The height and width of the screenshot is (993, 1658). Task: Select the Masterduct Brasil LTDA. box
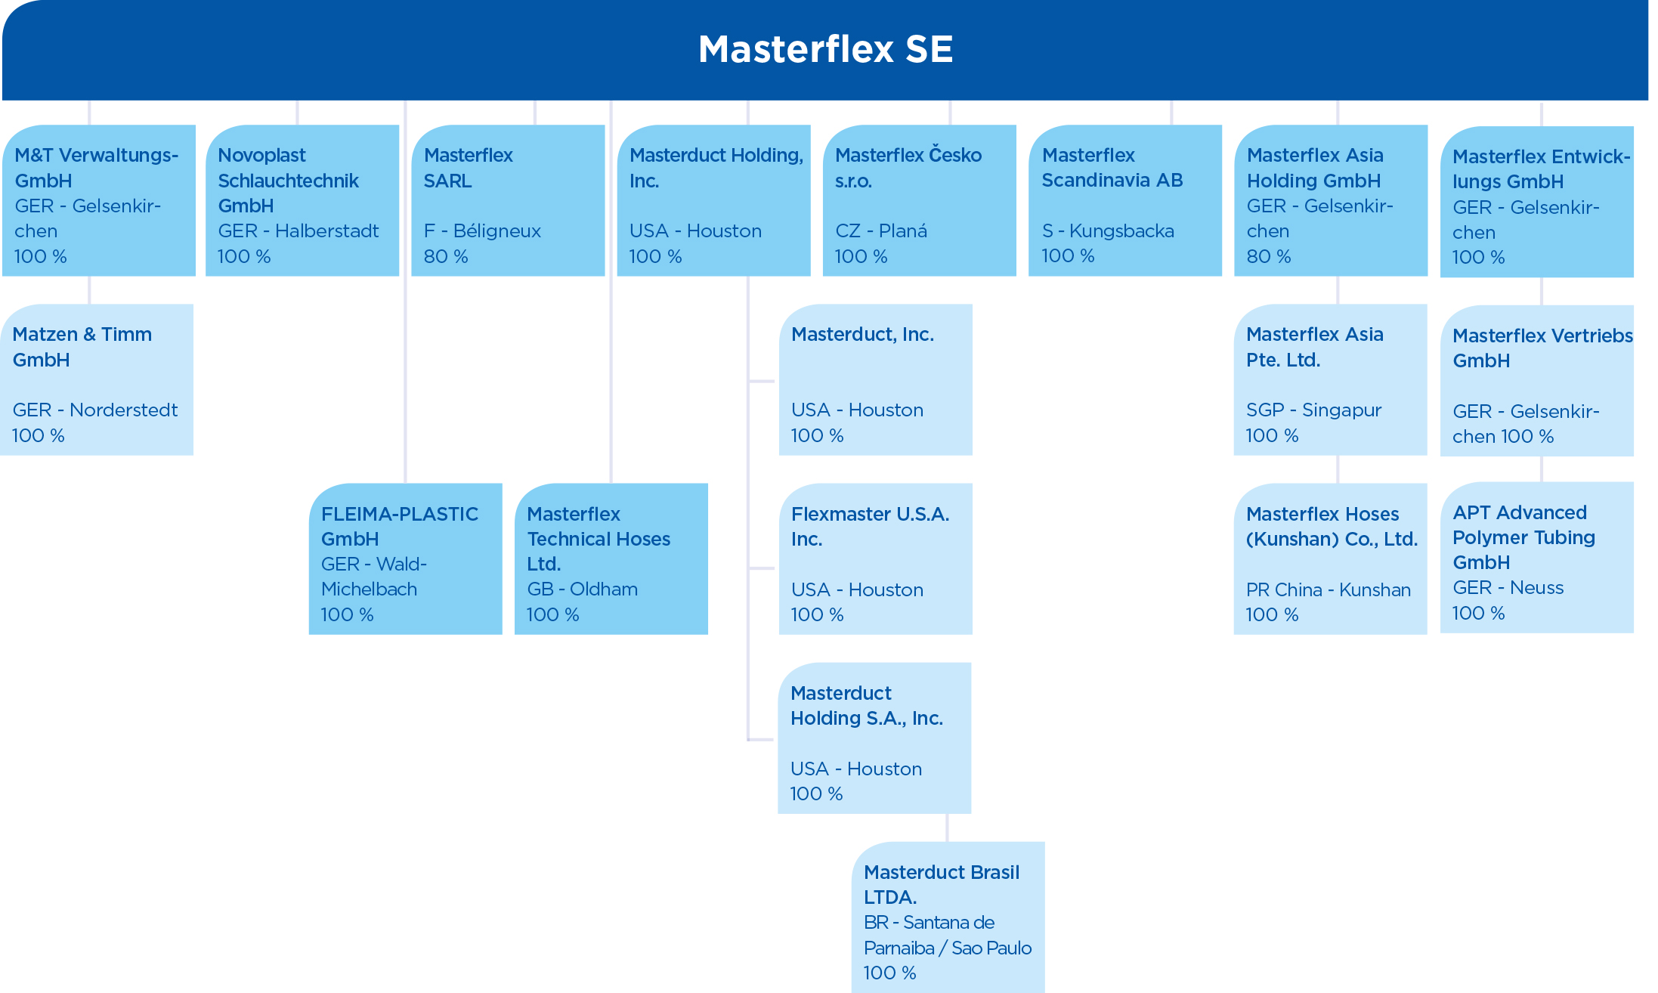[x=948, y=917]
